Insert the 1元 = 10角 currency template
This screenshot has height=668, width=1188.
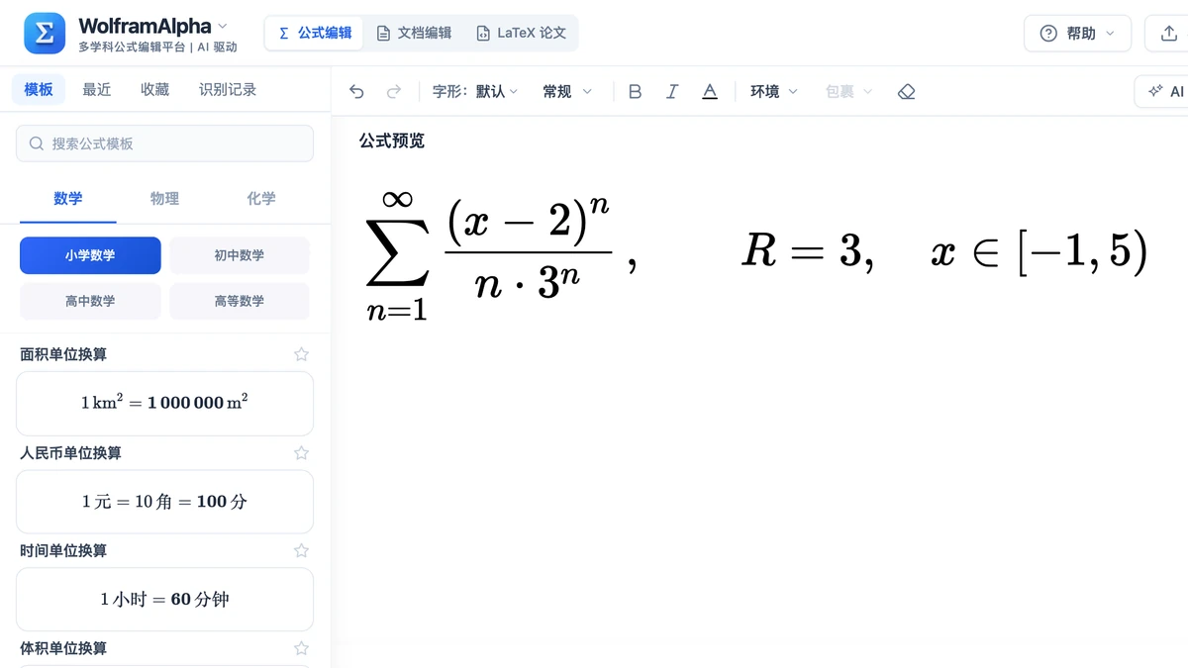(164, 502)
